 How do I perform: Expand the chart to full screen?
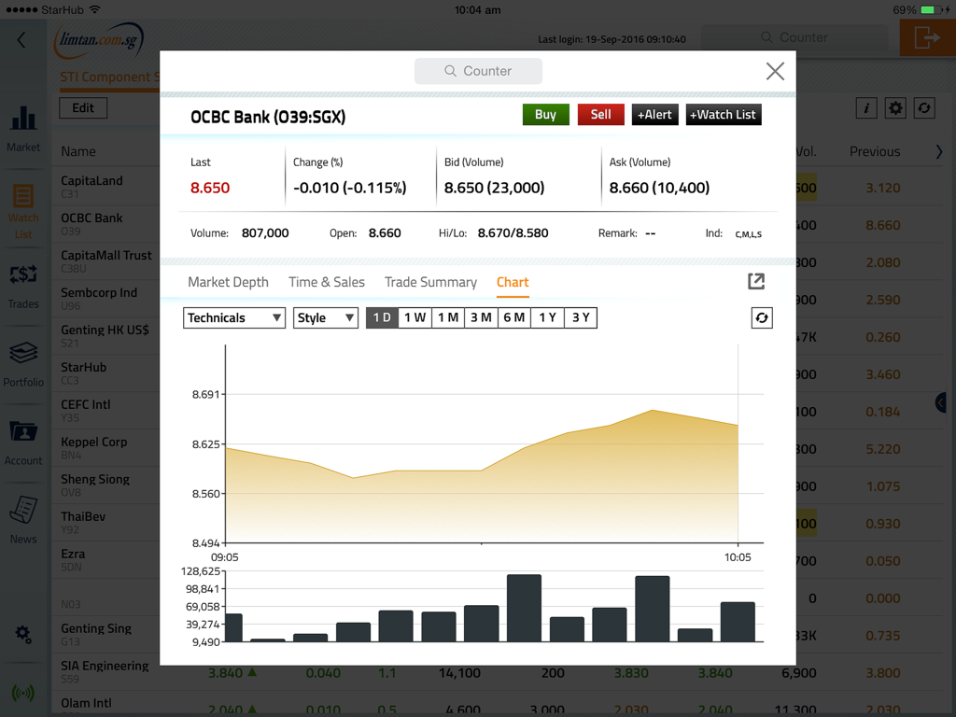[x=756, y=280]
